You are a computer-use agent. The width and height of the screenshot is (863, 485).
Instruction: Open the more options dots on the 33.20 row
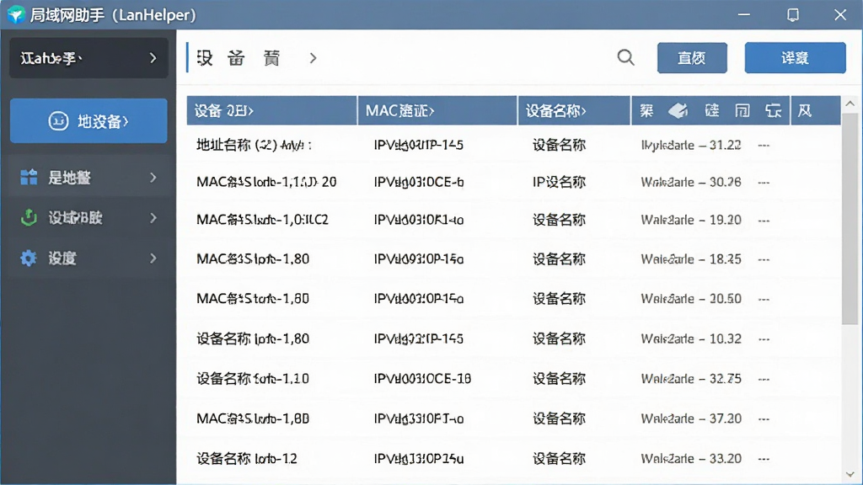(764, 459)
